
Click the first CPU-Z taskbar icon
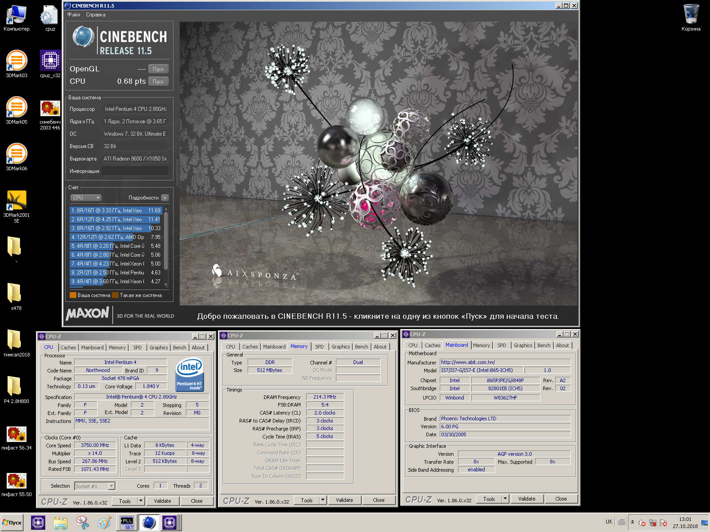point(38,523)
